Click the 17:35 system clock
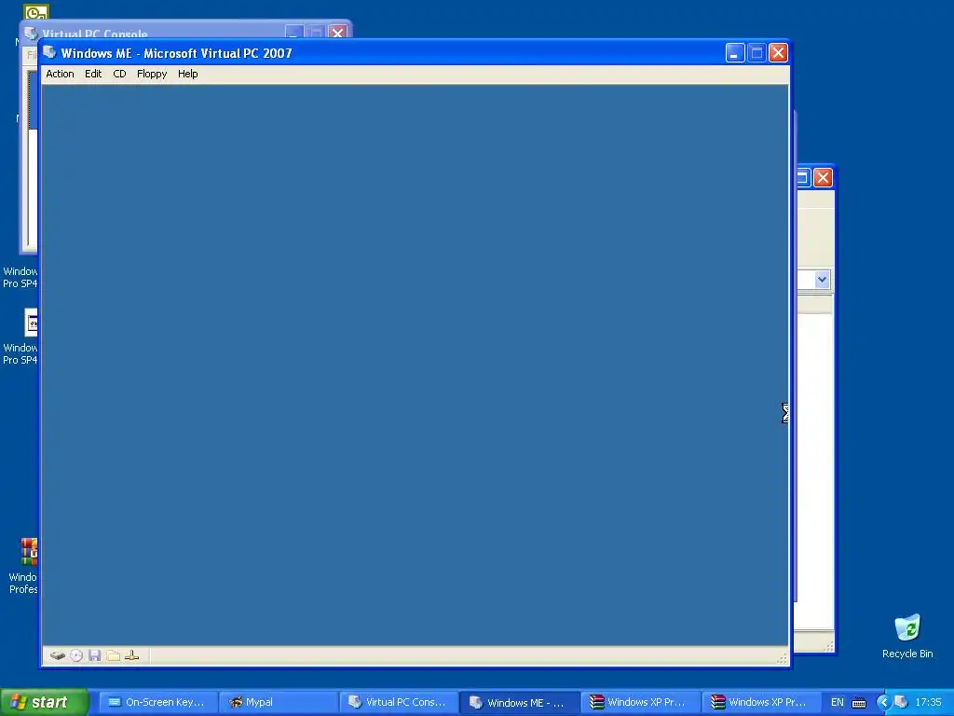The image size is (954, 716). (x=929, y=702)
